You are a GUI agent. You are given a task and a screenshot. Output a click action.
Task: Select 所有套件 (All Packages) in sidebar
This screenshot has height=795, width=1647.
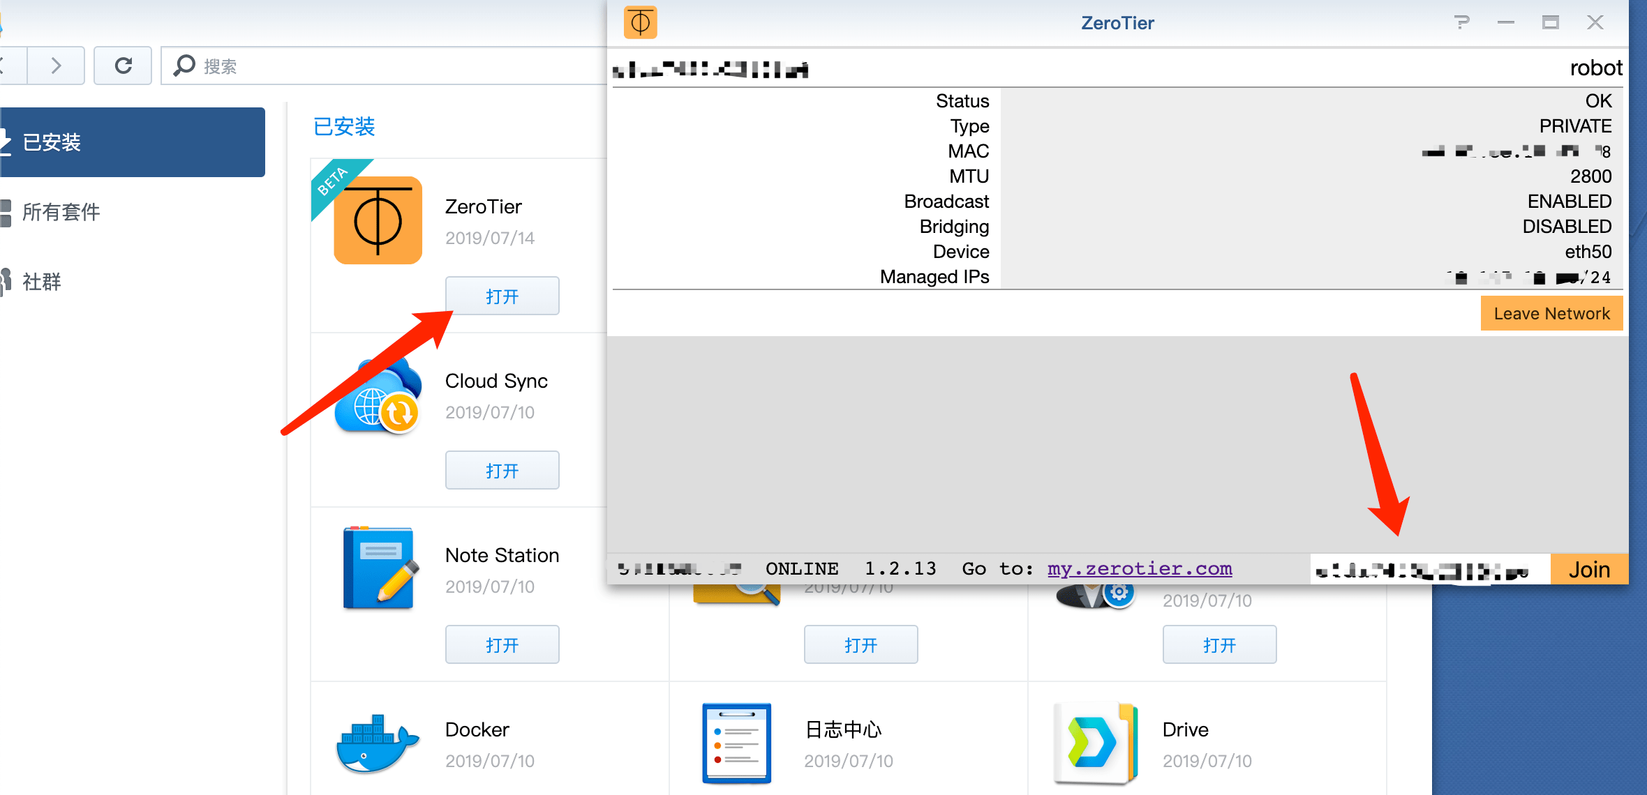(x=61, y=212)
